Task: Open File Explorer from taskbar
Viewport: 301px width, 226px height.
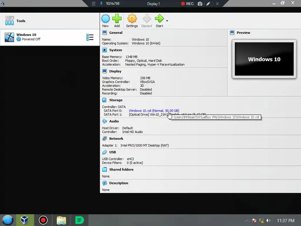Action: tap(61, 220)
